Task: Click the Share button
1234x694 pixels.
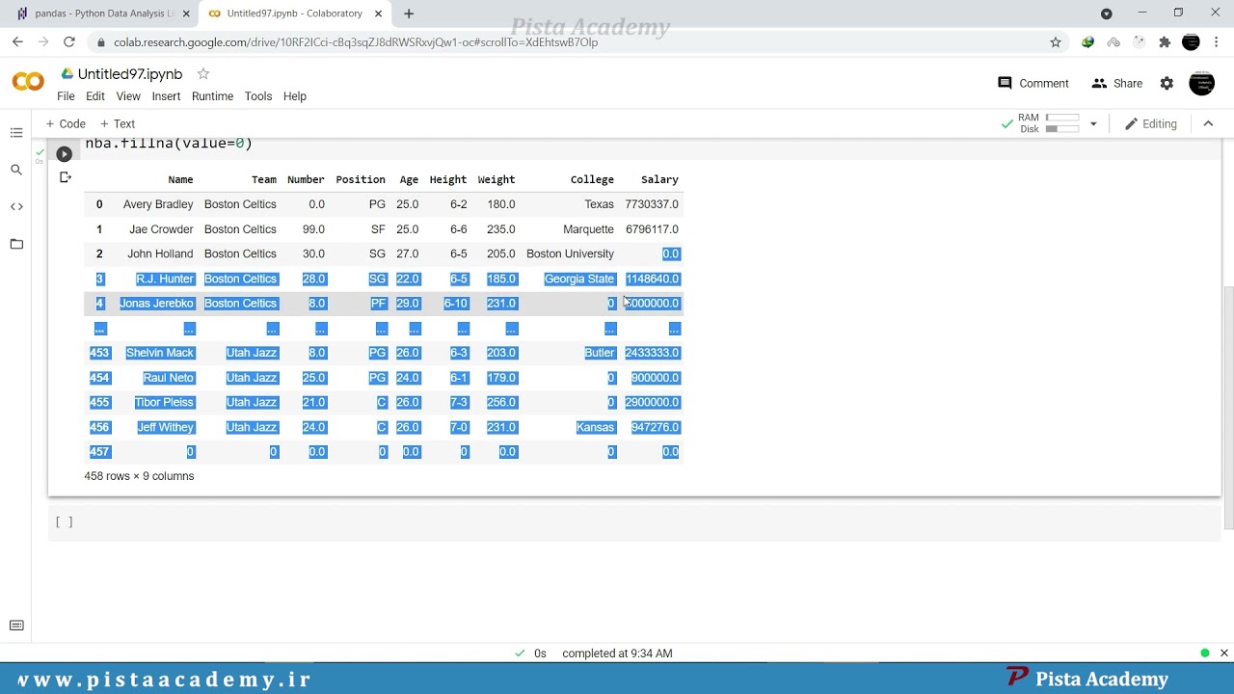Action: [1117, 84]
